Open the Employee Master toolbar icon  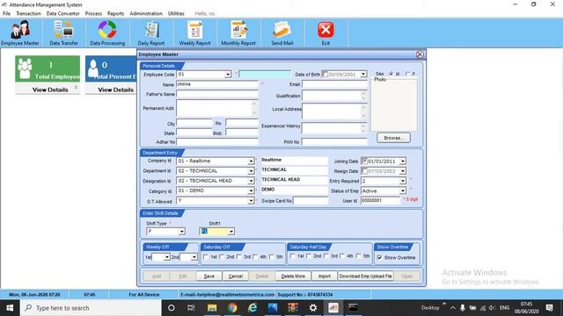(x=20, y=33)
